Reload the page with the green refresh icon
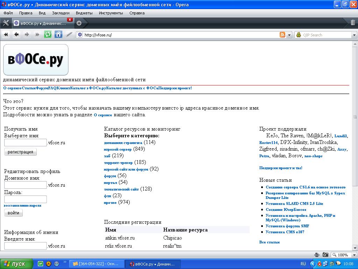This screenshot has height=269, width=358. pos(48,34)
